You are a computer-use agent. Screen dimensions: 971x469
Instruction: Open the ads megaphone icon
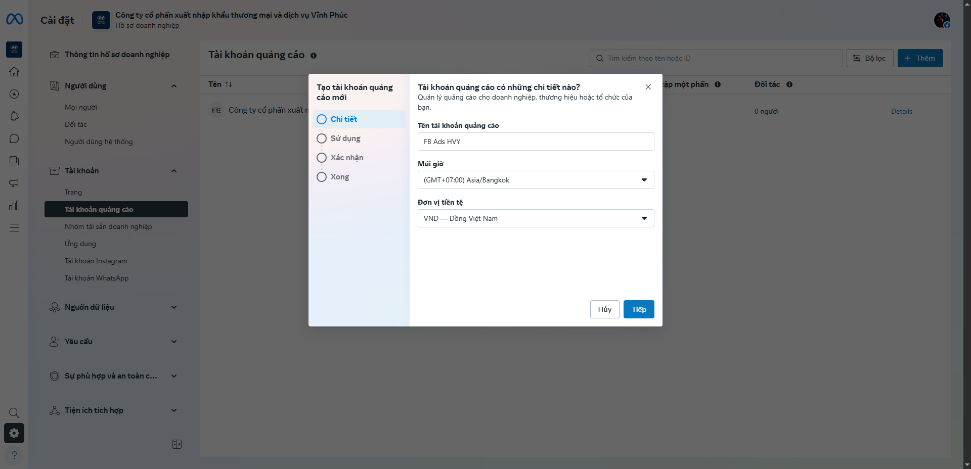pos(14,183)
